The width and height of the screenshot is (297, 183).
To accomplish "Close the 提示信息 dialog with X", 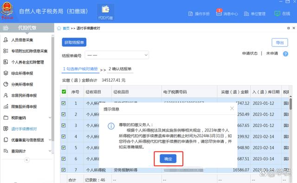I will tap(232, 109).
